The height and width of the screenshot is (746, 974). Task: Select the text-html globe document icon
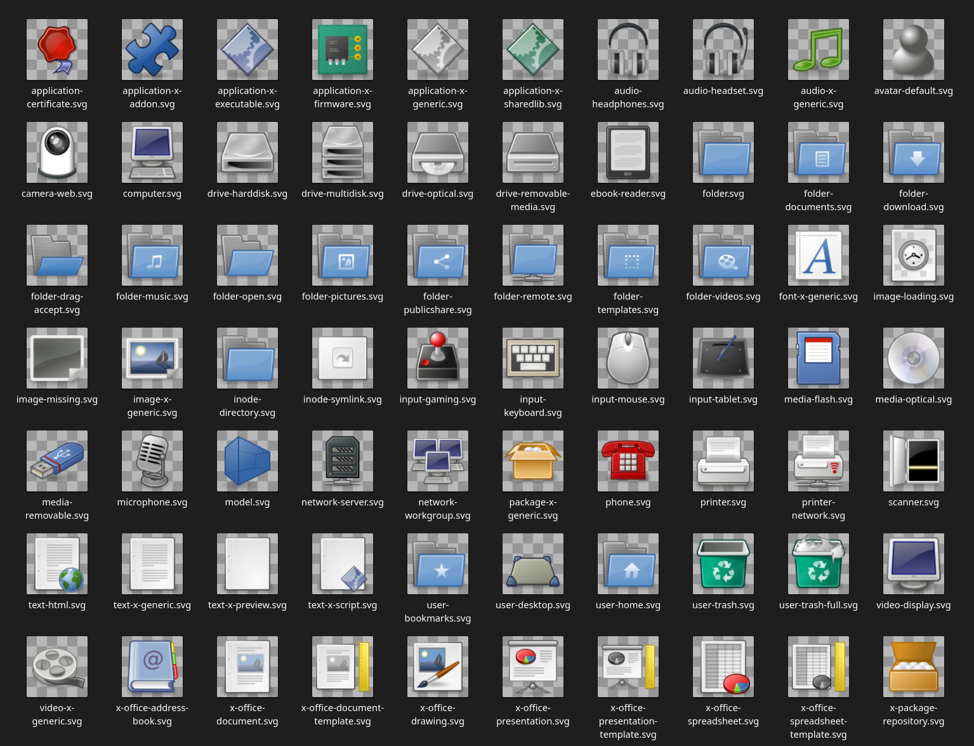tap(57, 564)
